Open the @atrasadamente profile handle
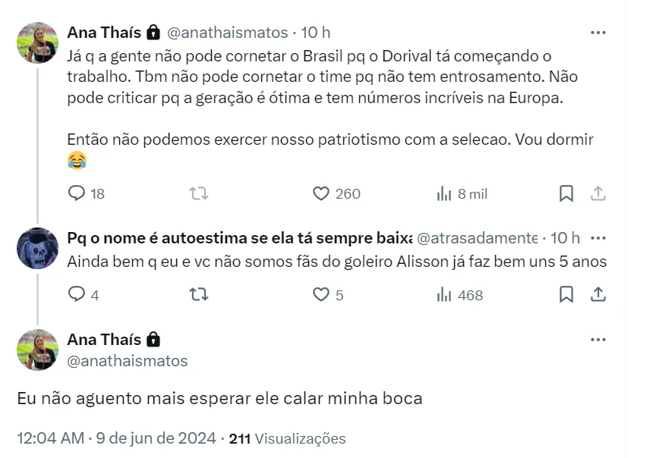650x458 pixels. (x=478, y=238)
